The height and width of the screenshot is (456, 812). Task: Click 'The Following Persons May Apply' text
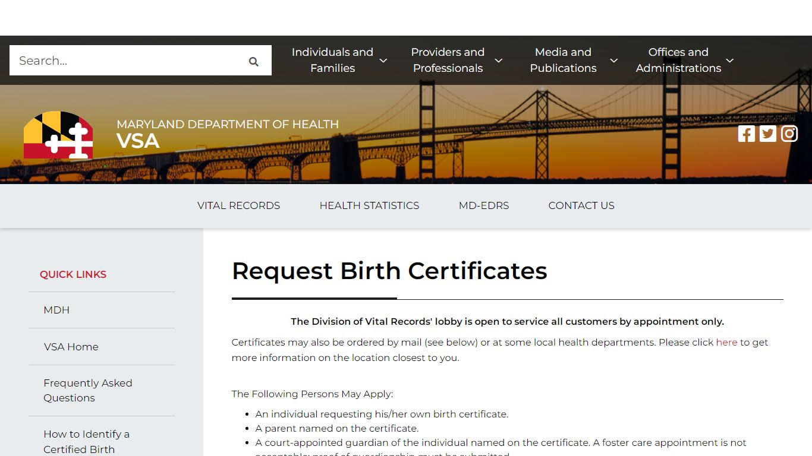312,394
